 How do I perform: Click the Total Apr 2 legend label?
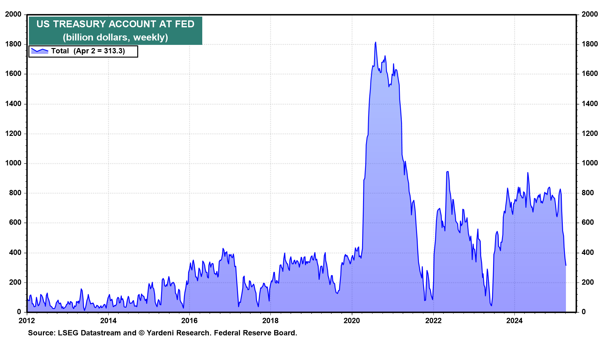(88, 51)
